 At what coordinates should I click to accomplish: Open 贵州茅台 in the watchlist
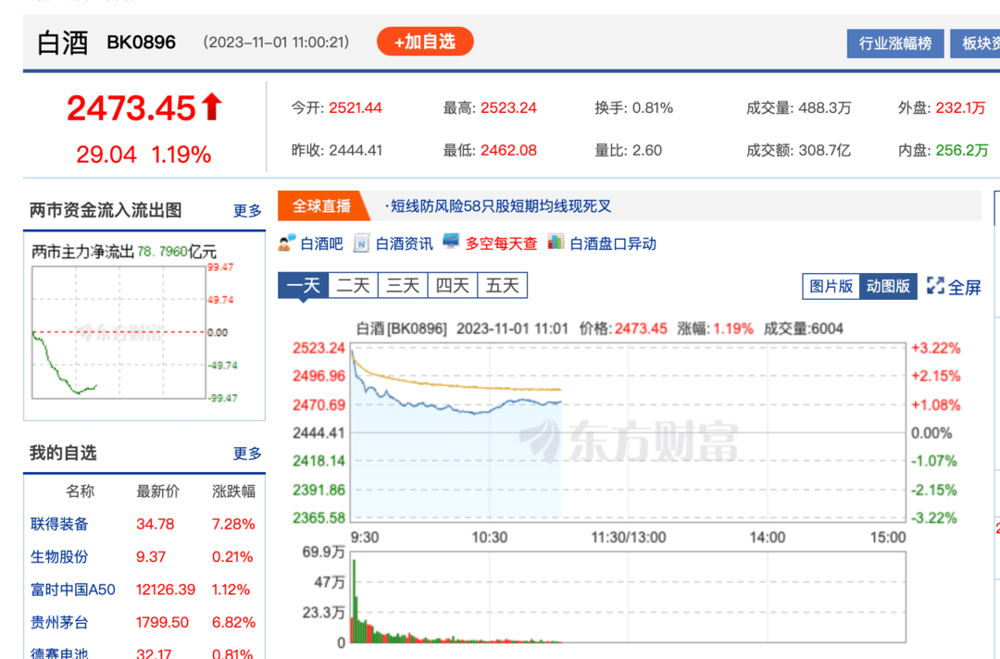click(x=59, y=622)
